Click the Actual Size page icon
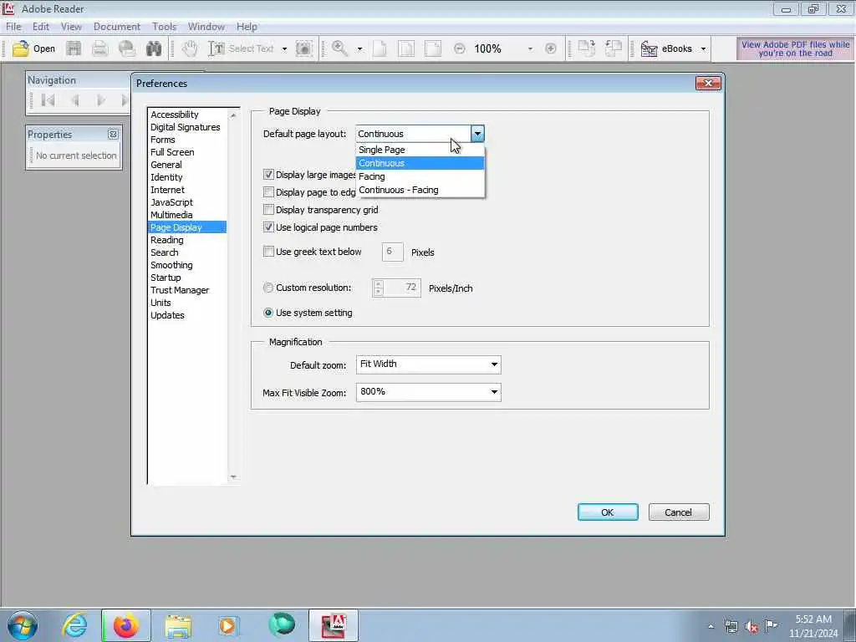This screenshot has width=856, height=642. [380, 48]
